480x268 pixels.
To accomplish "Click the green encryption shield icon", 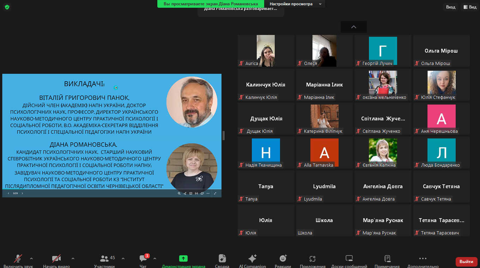I will (7, 7).
